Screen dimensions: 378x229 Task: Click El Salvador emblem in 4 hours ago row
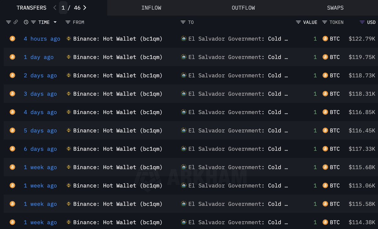coord(184,38)
